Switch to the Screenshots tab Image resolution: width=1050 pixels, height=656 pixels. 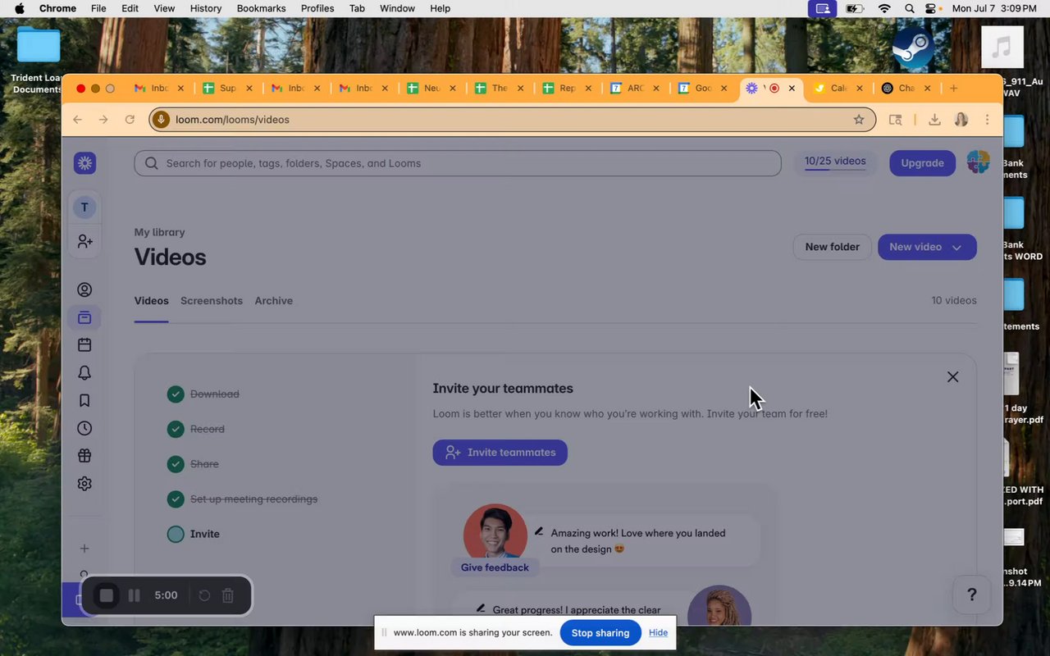[212, 301]
